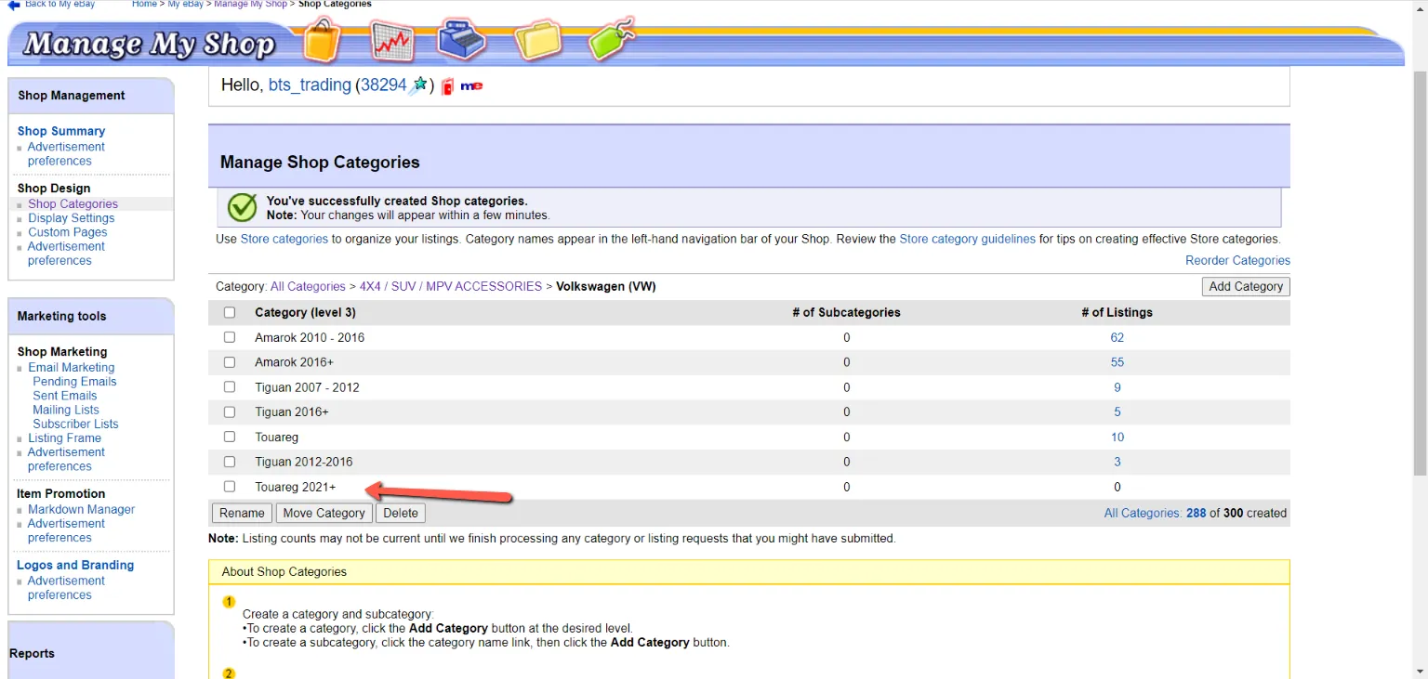Open the 55 listings link for Amarok 2016+
The image size is (1428, 679).
click(1117, 362)
